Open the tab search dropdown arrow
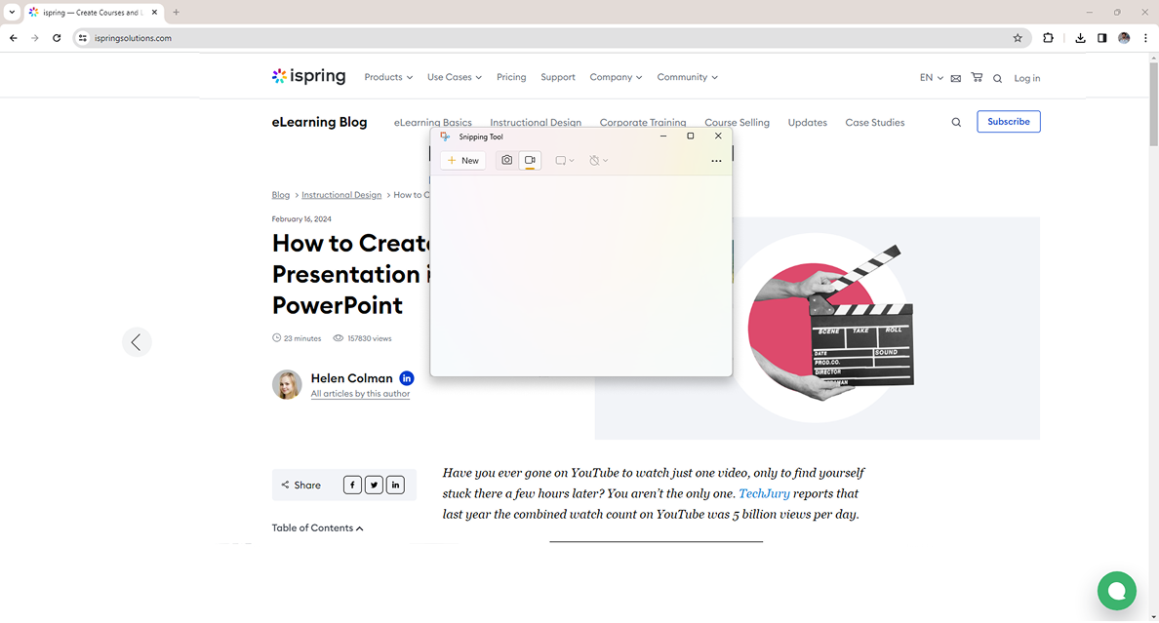 12,12
